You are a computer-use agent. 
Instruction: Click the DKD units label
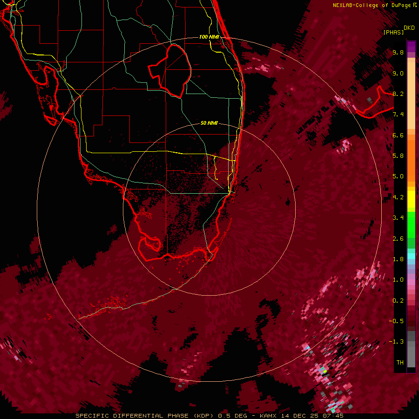[409, 28]
